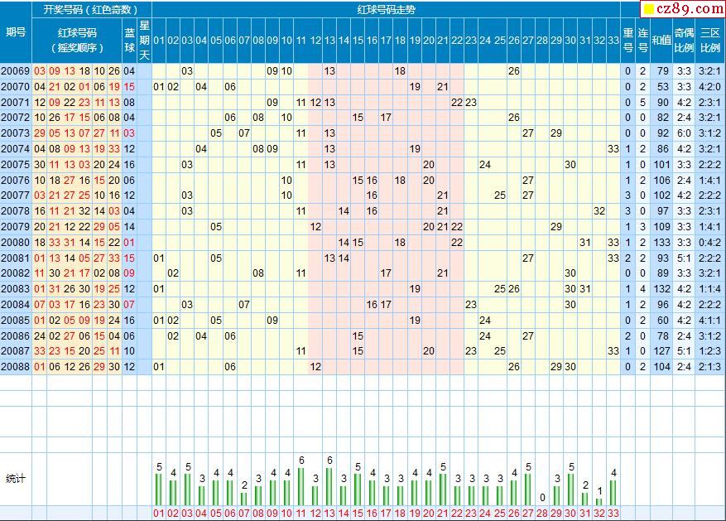This screenshot has height=521, width=726.
Task: Click blue ball 10 in row 20087
Action: [x=129, y=350]
